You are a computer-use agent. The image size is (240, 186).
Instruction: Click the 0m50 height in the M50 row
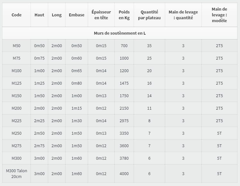(39, 46)
